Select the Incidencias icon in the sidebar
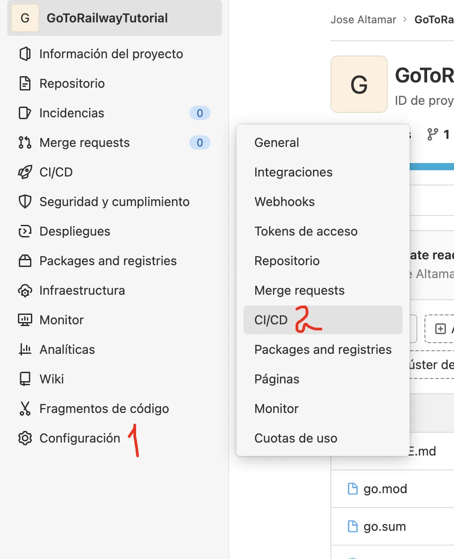 26,113
